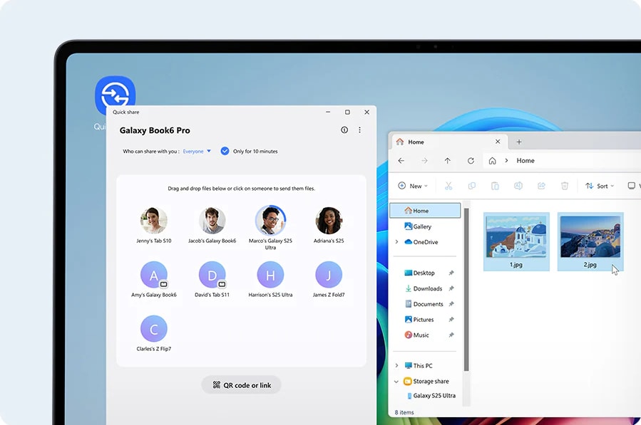Choose James Z Fold7 avatar
The image size is (641, 425).
click(329, 275)
